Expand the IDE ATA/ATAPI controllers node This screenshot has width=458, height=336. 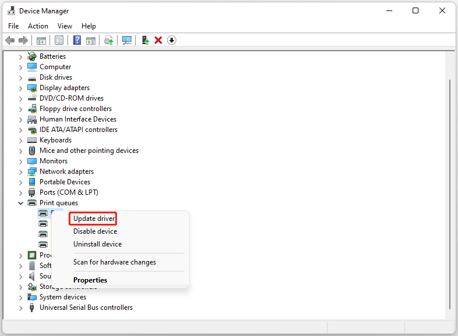pos(20,130)
